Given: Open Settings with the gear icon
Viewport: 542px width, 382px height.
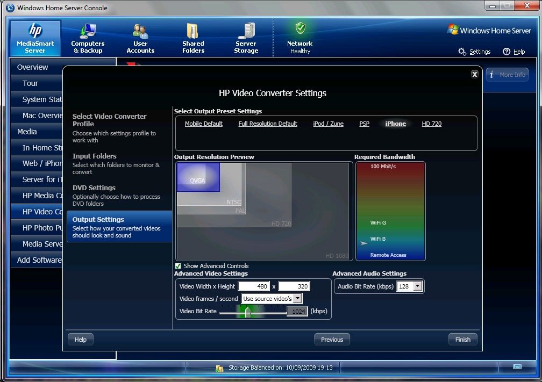Looking at the screenshot, I should tap(474, 52).
